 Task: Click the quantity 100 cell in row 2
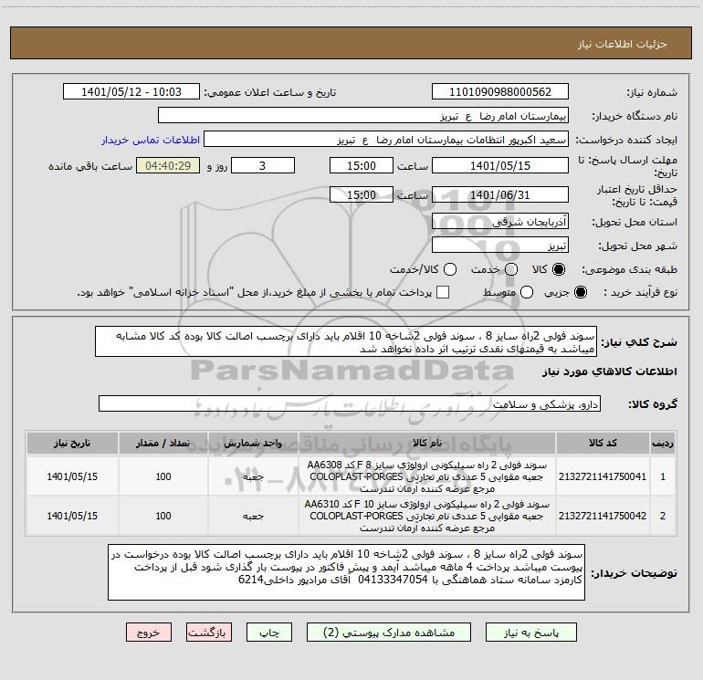[163, 516]
